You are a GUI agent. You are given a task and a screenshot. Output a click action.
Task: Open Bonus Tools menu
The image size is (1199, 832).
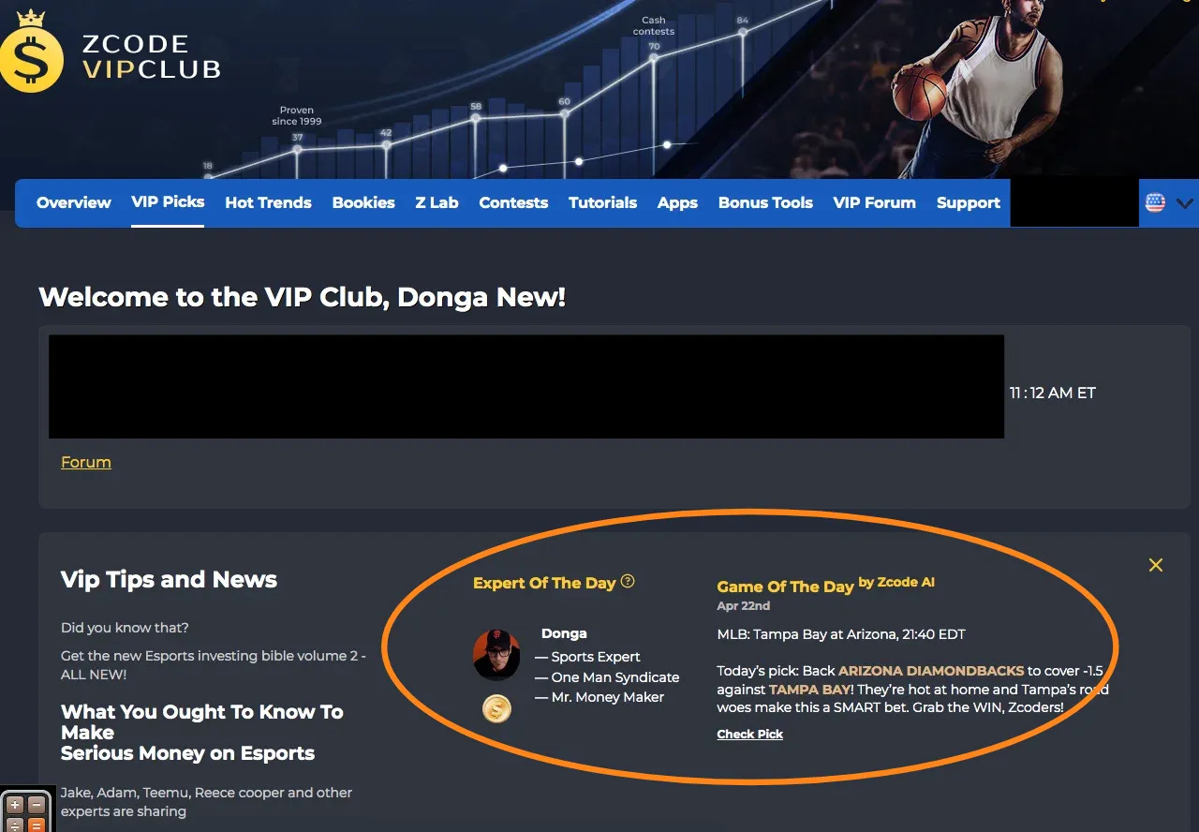point(765,202)
